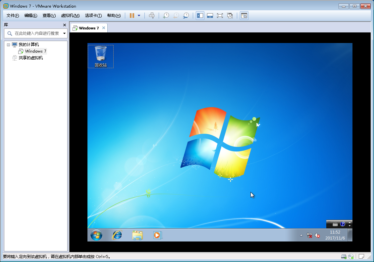
Task: Toggle the thumbnail bar view
Action: pyautogui.click(x=210, y=16)
